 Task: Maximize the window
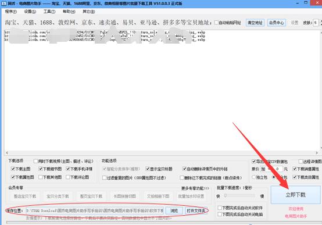pyautogui.click(x=306, y=3)
